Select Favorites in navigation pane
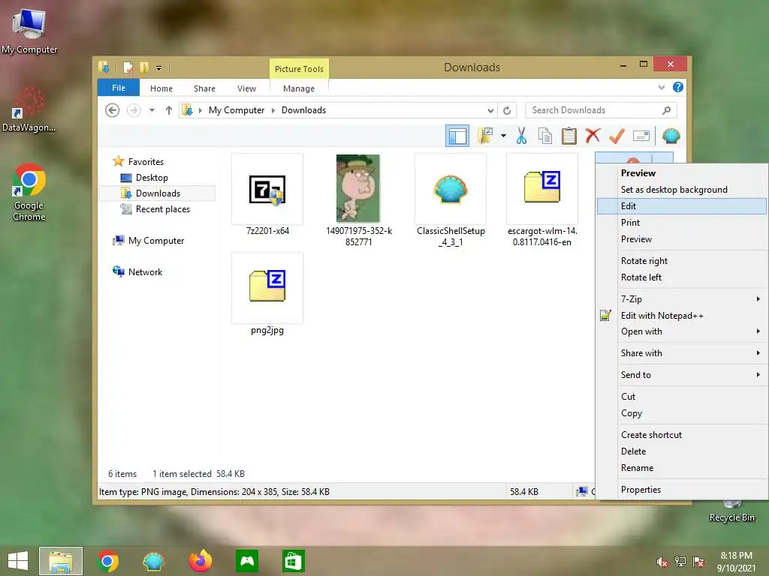 tap(146, 162)
